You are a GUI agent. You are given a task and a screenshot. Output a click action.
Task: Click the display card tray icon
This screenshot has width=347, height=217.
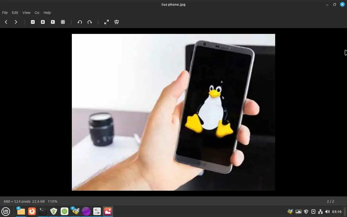click(298, 212)
